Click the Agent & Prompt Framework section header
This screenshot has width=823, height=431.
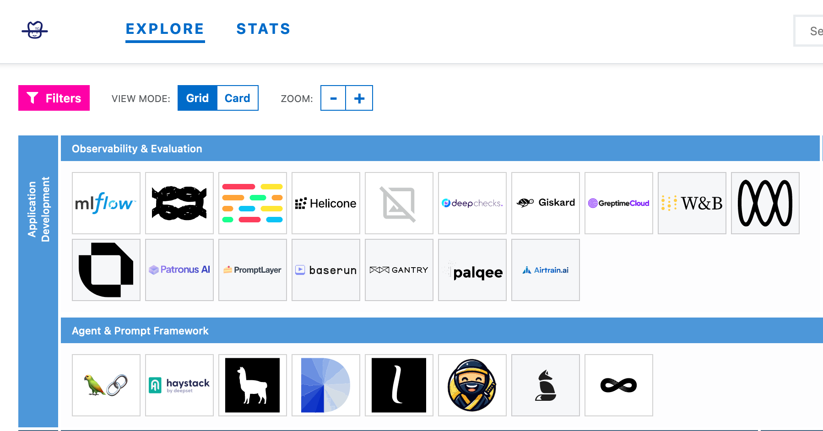click(x=442, y=330)
